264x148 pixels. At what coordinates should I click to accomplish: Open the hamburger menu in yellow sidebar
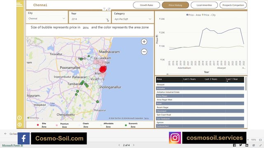coord(19,5)
